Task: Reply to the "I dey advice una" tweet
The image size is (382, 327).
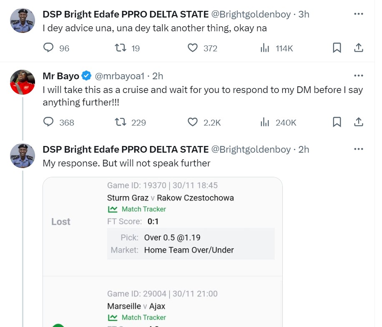Action: pos(49,48)
